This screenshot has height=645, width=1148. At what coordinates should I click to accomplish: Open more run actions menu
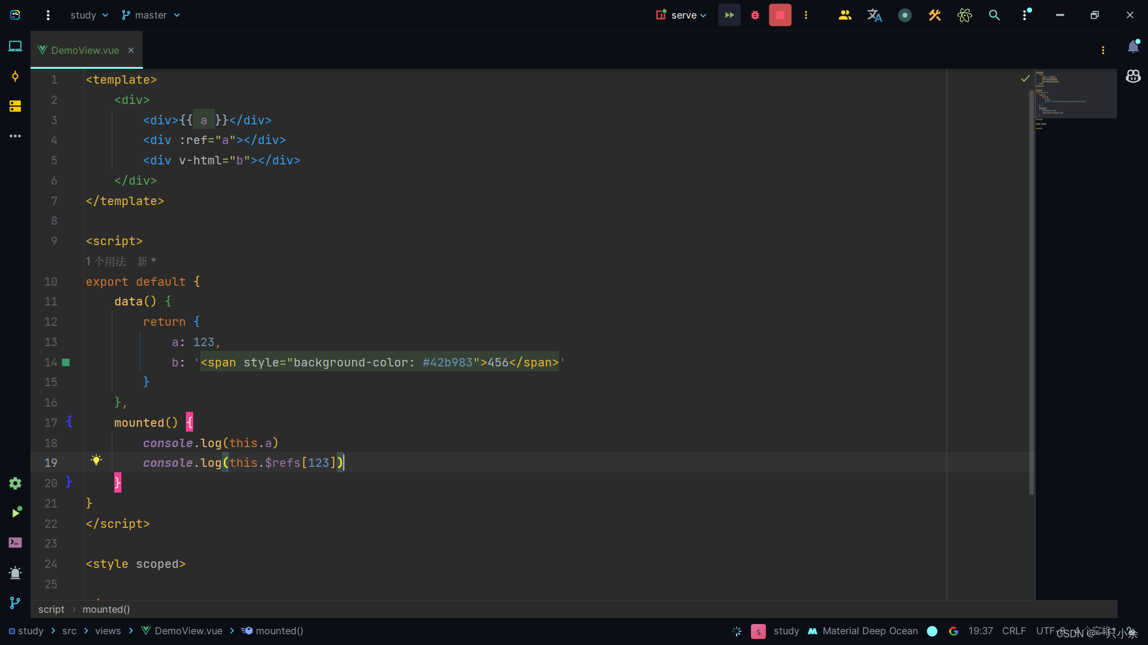pyautogui.click(x=806, y=15)
